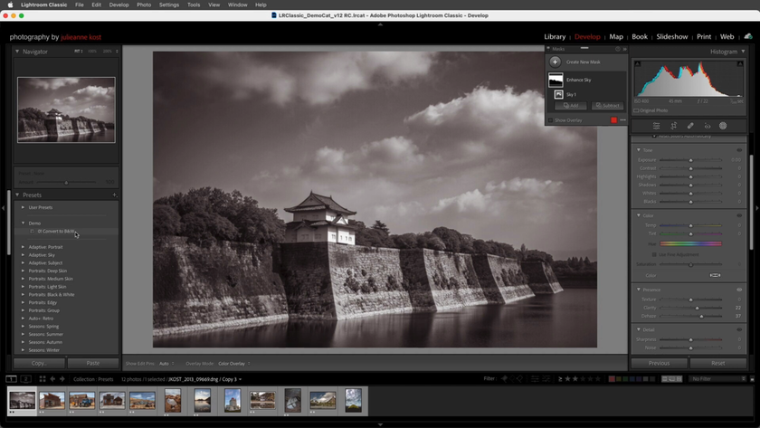
Task: Open the Settings menu
Action: click(168, 5)
